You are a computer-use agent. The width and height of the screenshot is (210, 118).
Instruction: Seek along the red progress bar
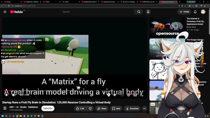[75, 91]
